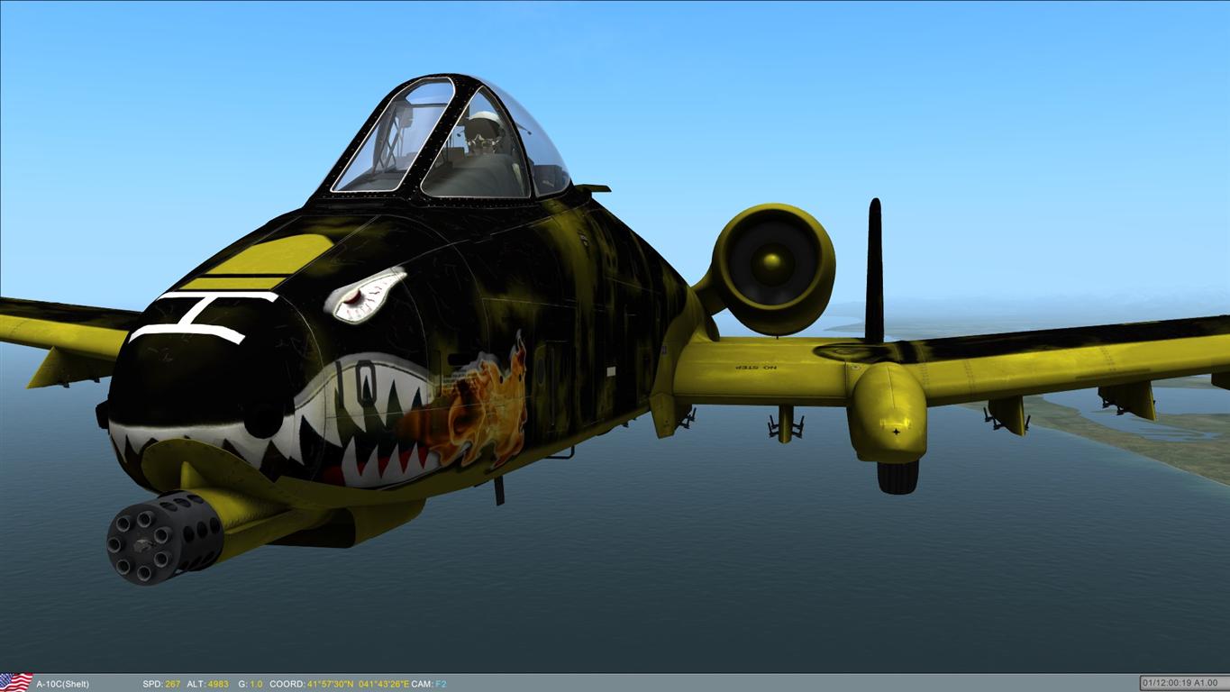Click the NO STEP marking on the wing
The image size is (1230, 692).
coord(755,368)
